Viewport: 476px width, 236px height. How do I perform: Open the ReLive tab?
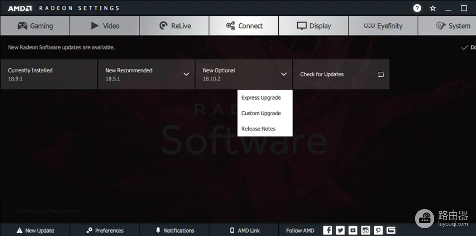(174, 26)
